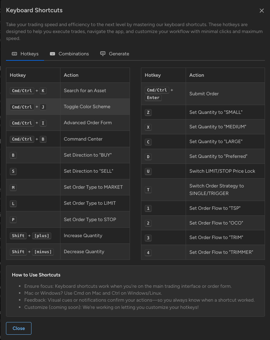Click the "How to Use Shortcuts" heading

[36, 275]
